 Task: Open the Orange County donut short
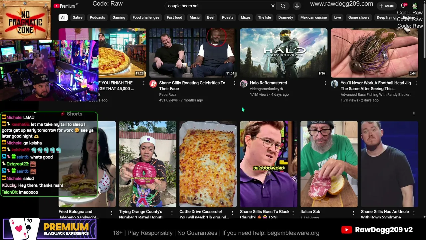click(148, 164)
